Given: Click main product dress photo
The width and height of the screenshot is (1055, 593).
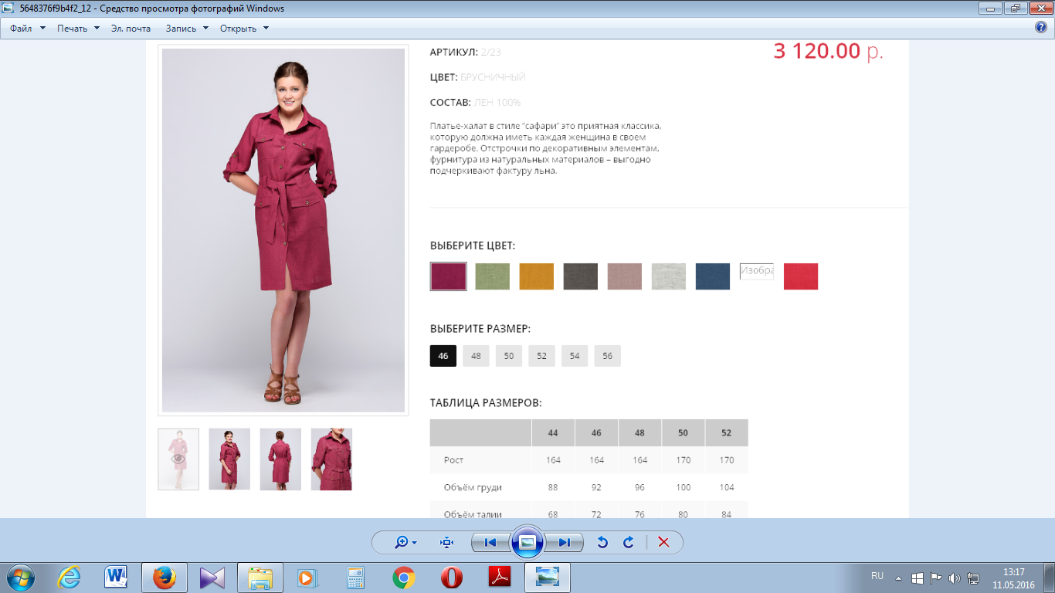Looking at the screenshot, I should [x=283, y=230].
